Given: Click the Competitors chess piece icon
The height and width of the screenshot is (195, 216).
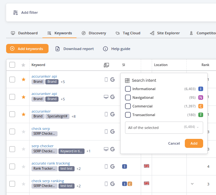Looking at the screenshot, I should coord(191,33).
